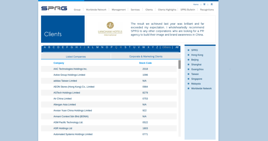Viewport: 268px width, 141px height.
Task: Filter clients by letter M
Action: [x=97, y=47]
